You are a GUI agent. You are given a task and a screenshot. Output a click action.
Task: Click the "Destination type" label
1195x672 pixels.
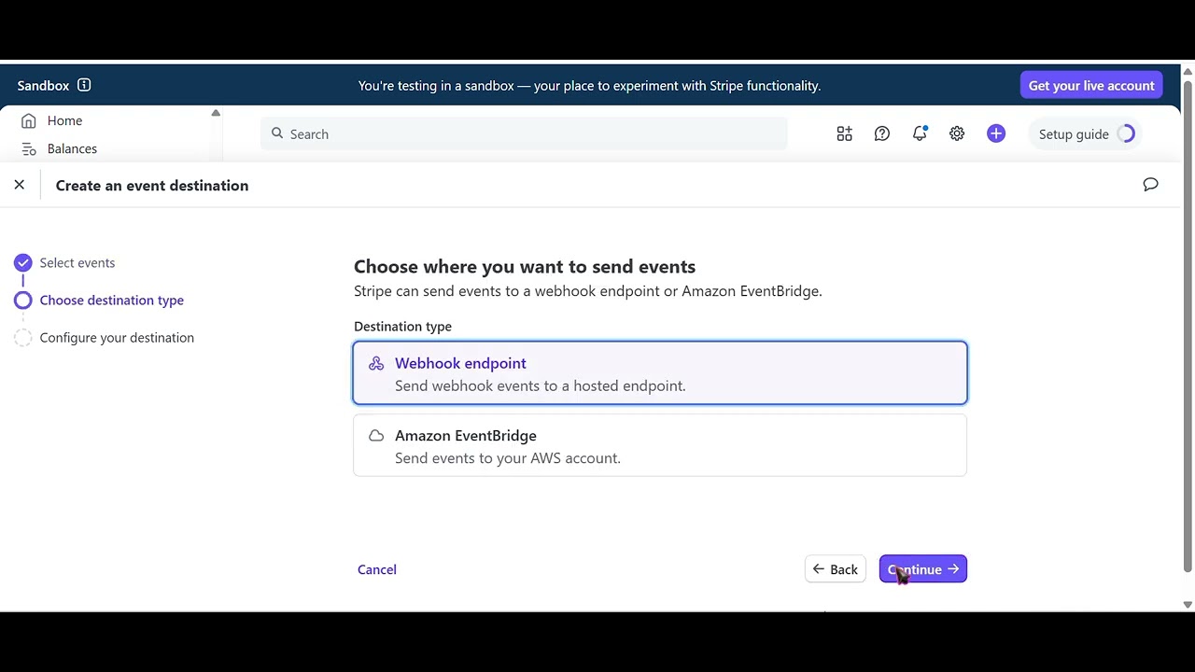click(402, 327)
